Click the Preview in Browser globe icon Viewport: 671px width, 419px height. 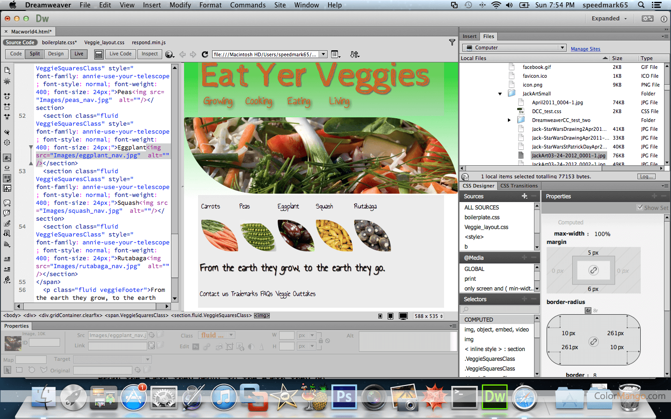click(170, 54)
